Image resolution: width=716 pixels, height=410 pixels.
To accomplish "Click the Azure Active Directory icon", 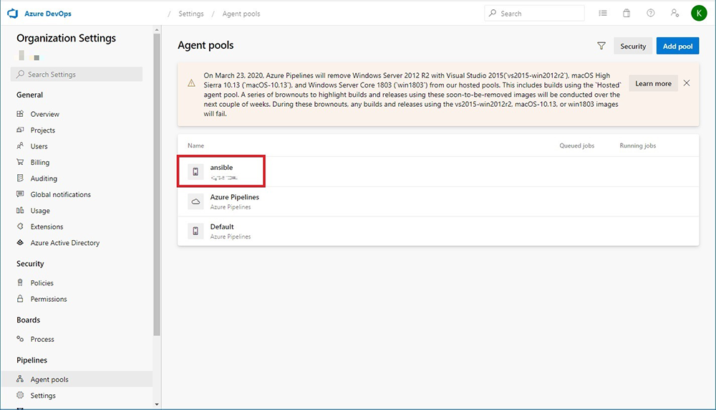I will [x=20, y=242].
